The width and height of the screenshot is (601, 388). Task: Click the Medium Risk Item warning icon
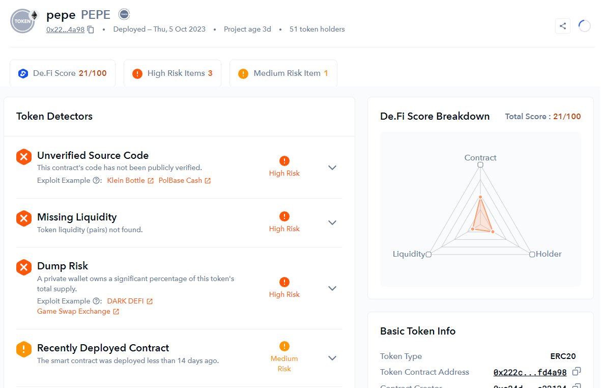tap(243, 74)
